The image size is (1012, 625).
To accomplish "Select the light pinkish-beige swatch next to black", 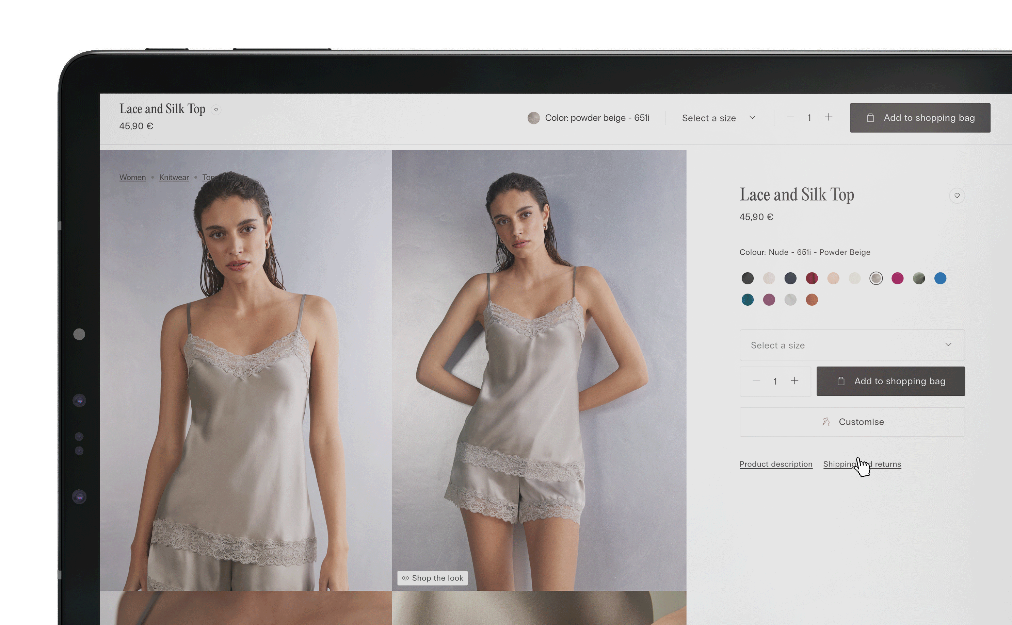I will (x=769, y=278).
